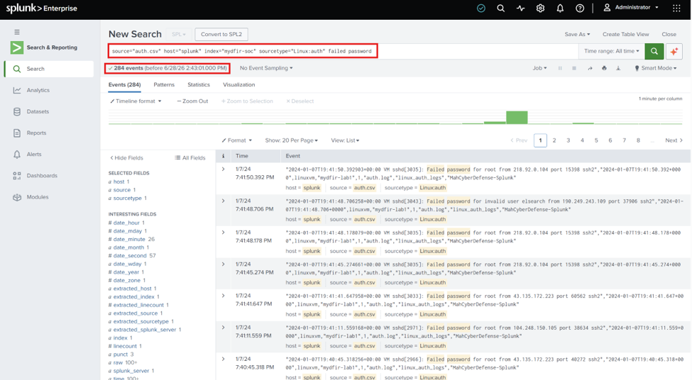Open the Activity monitor icon in header

coord(520,8)
